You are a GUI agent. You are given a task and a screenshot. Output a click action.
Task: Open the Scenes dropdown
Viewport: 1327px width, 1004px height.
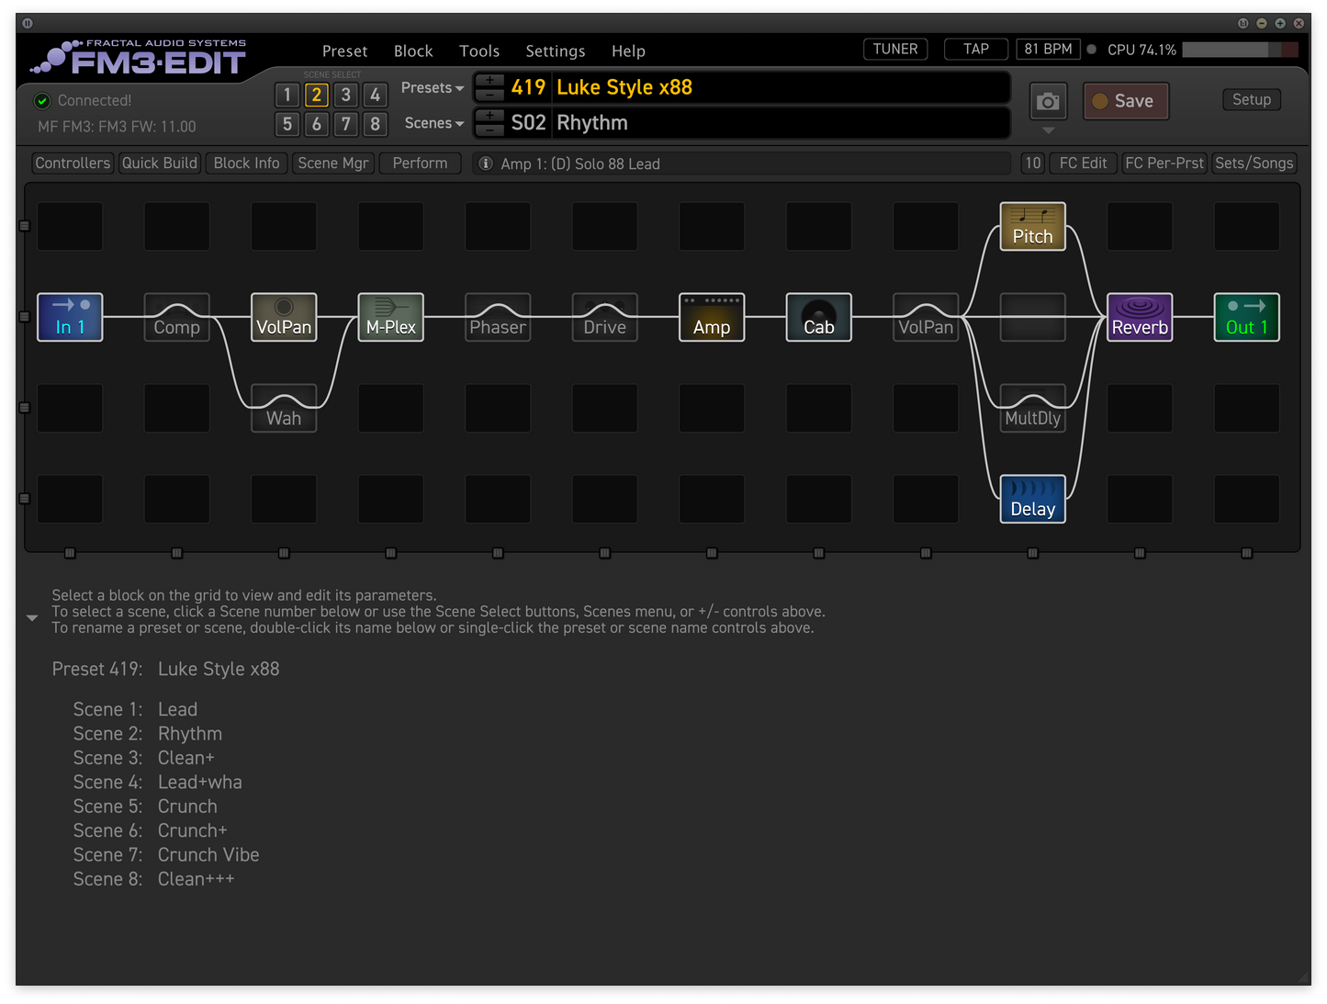[x=433, y=123]
